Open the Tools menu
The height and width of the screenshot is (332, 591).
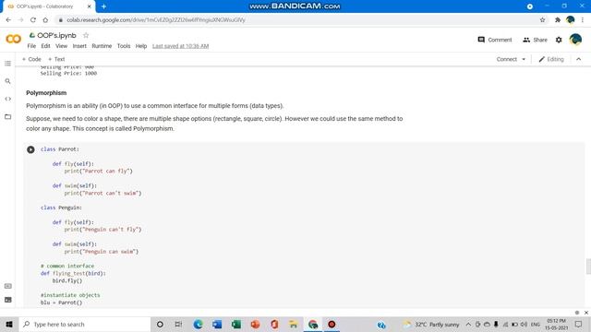click(x=124, y=46)
